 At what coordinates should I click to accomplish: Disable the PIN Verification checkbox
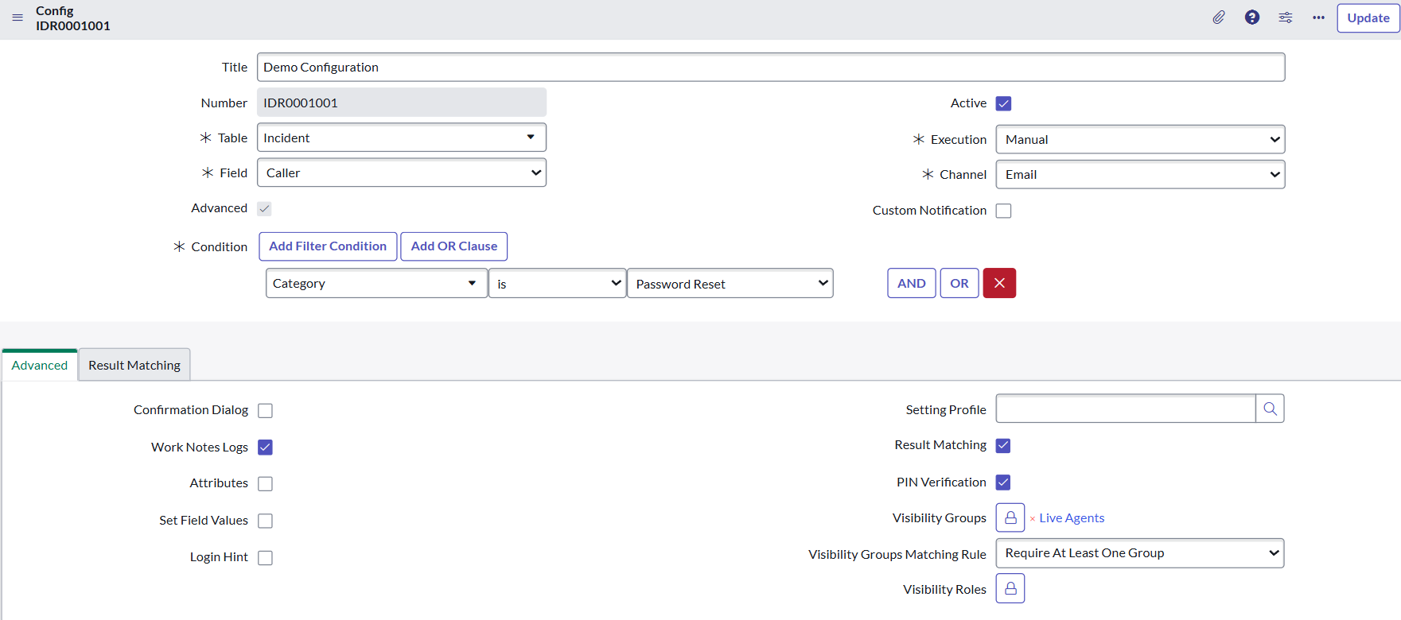click(1003, 482)
